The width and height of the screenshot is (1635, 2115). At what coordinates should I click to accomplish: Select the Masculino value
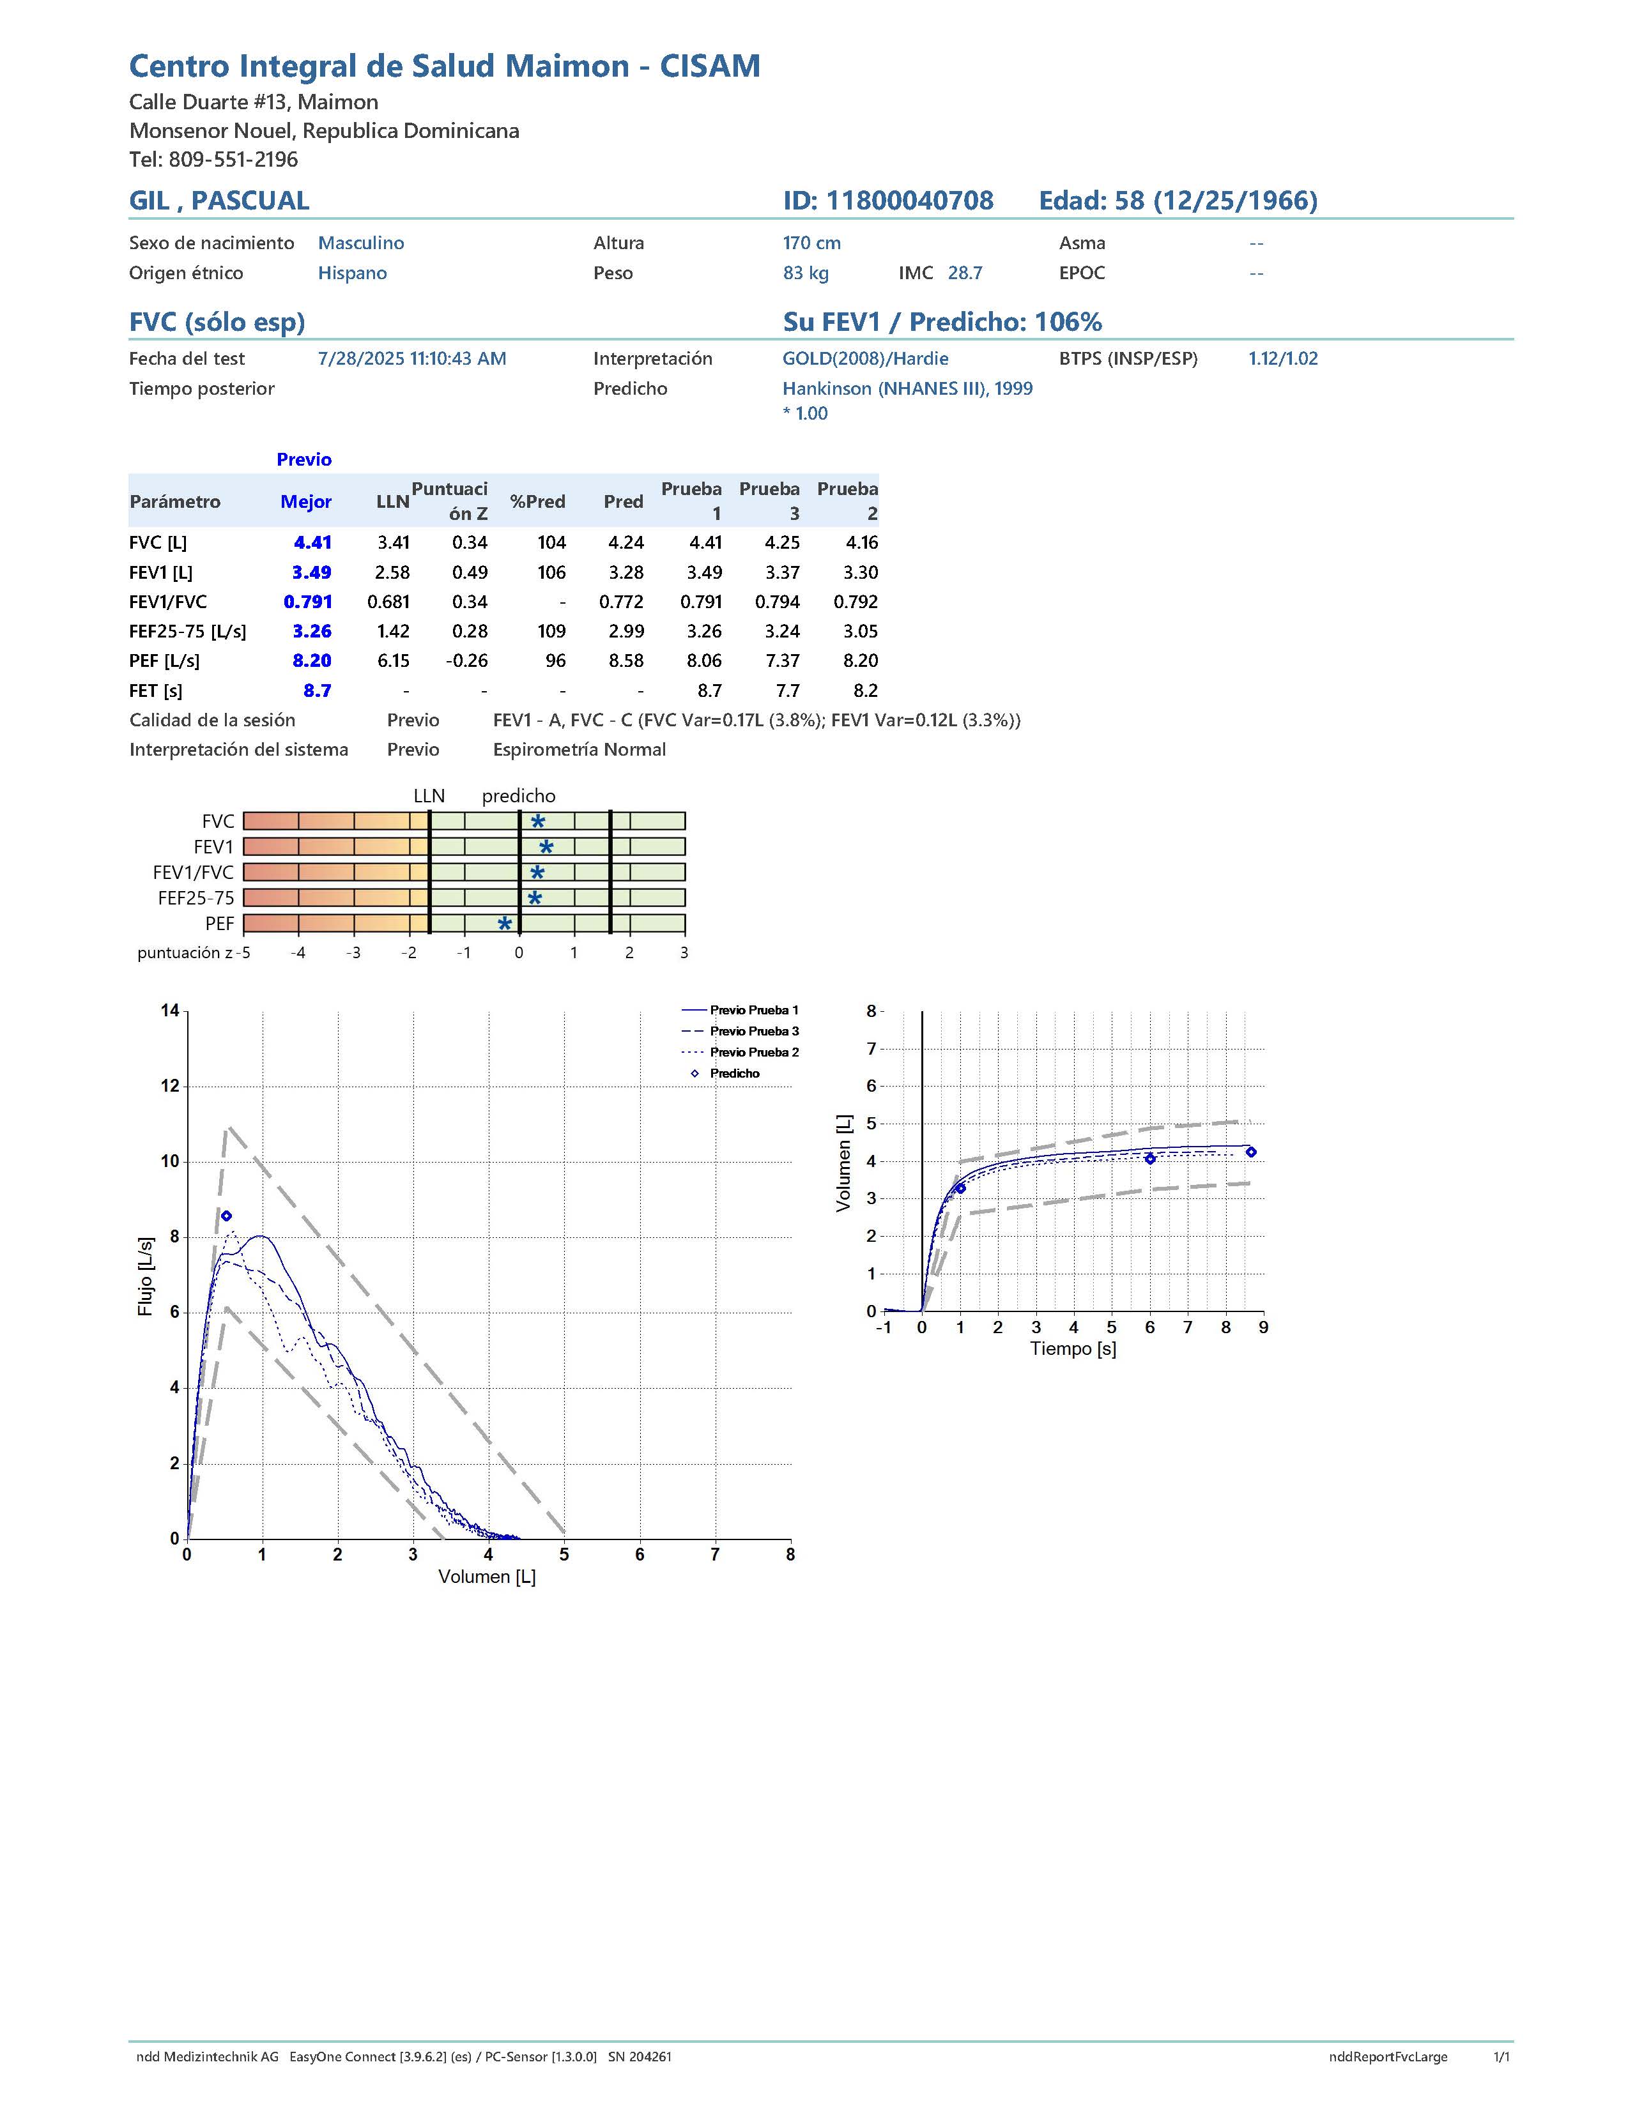pyautogui.click(x=361, y=243)
